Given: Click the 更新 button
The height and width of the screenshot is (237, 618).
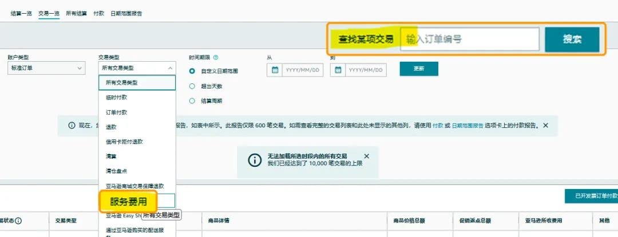Looking at the screenshot, I should 419,69.
